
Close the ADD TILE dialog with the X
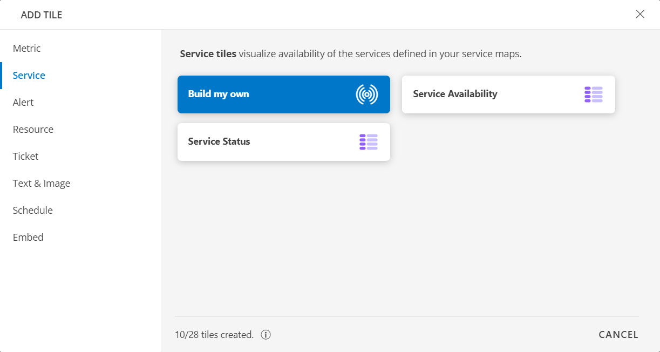click(640, 15)
